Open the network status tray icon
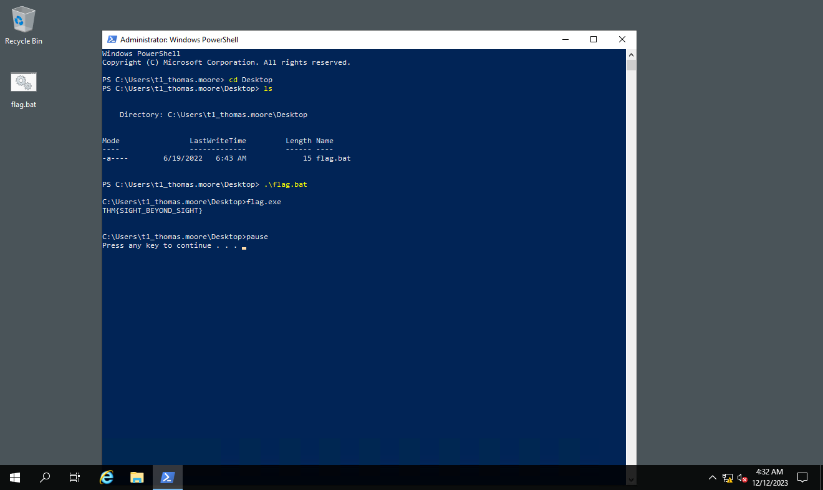The image size is (823, 490). pyautogui.click(x=727, y=478)
